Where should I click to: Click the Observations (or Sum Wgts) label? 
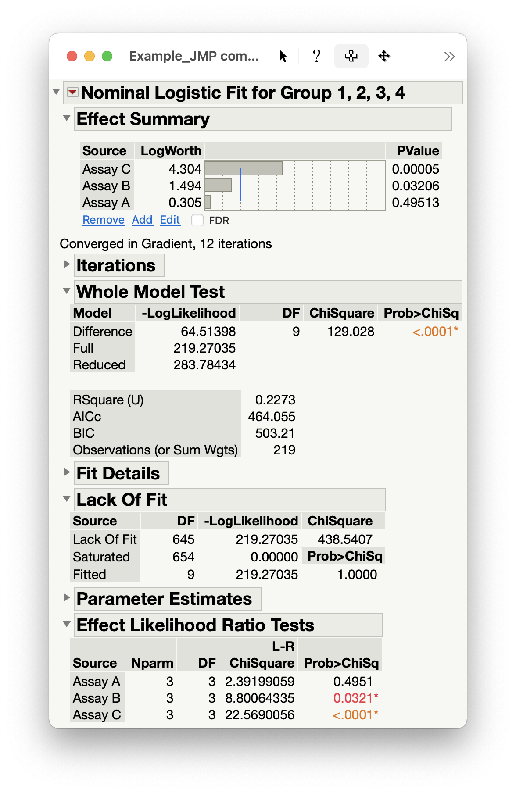(x=155, y=450)
